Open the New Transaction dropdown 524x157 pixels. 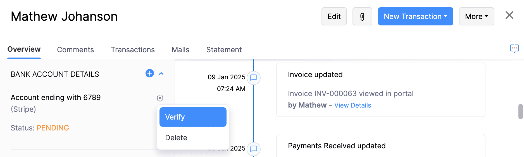tap(415, 16)
